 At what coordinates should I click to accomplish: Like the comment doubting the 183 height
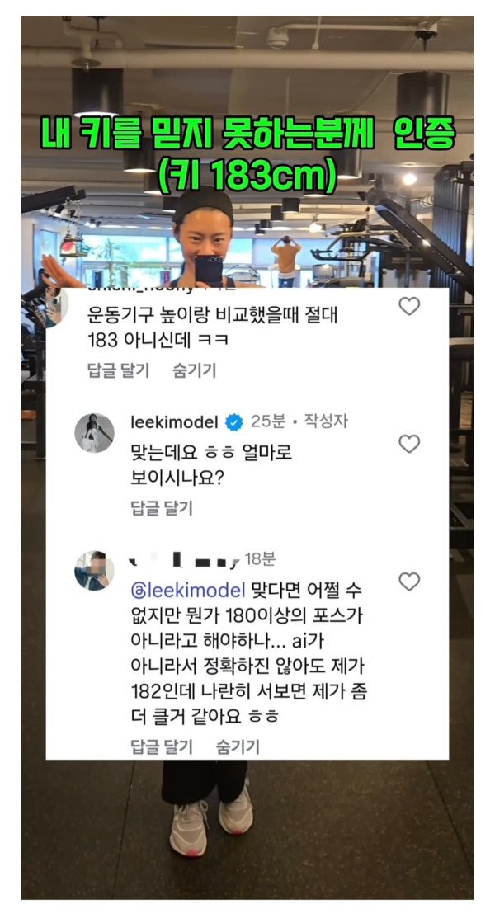(409, 306)
